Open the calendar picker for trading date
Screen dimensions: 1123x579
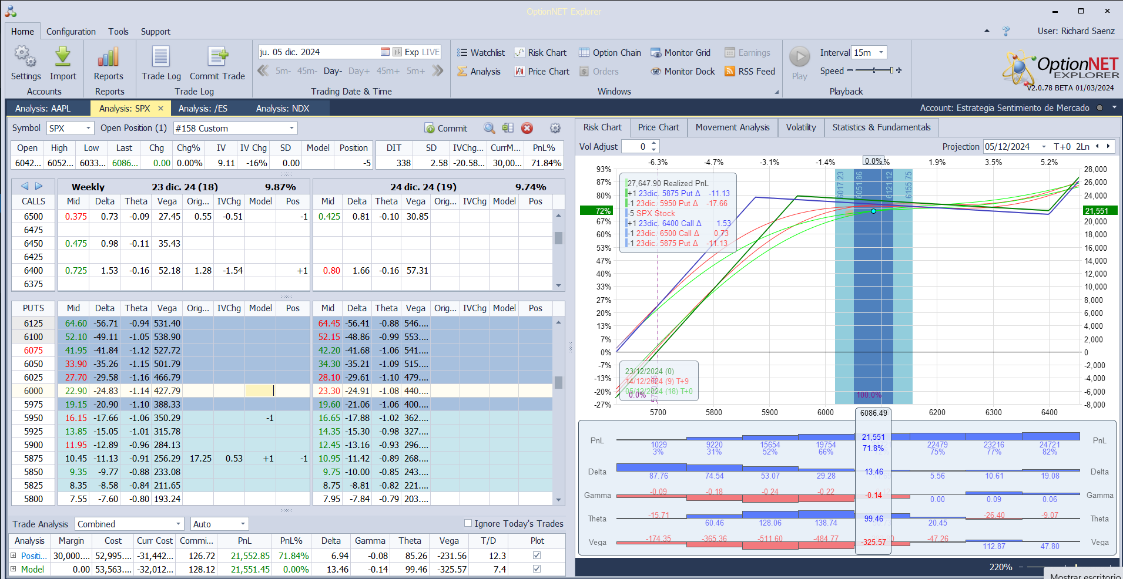pos(385,52)
